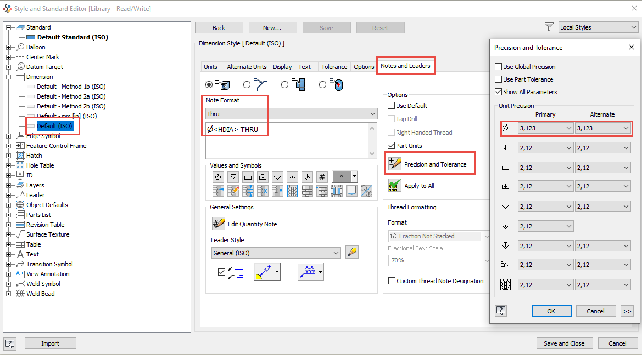Insert the fastener size icon
Viewport: 642px width, 355px height.
pos(322,191)
